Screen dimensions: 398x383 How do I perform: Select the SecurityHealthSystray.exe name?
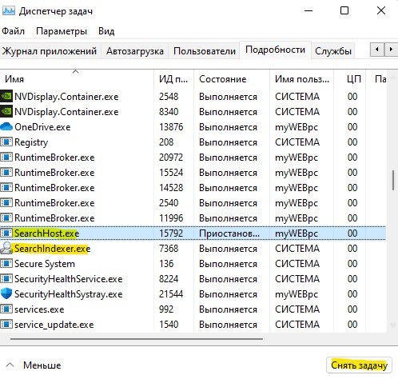click(x=69, y=294)
